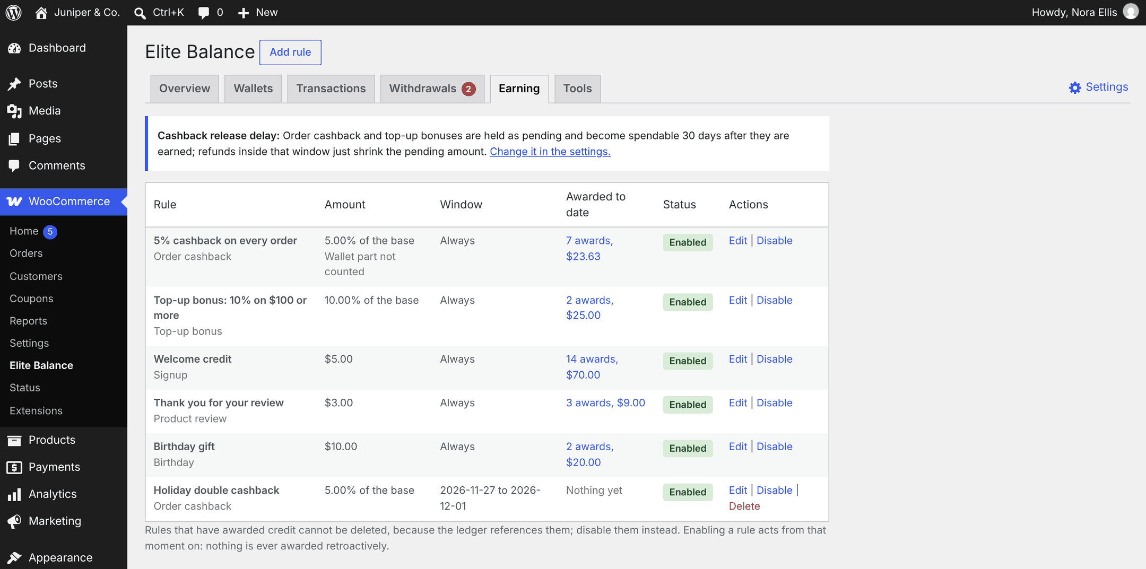Click the Settings gear icon

pos(1075,87)
